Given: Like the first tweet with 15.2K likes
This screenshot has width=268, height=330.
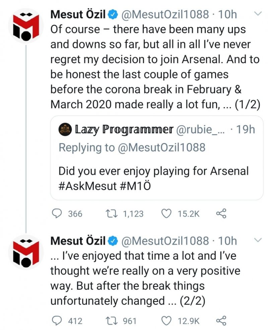Looking at the screenshot, I should [x=166, y=214].
